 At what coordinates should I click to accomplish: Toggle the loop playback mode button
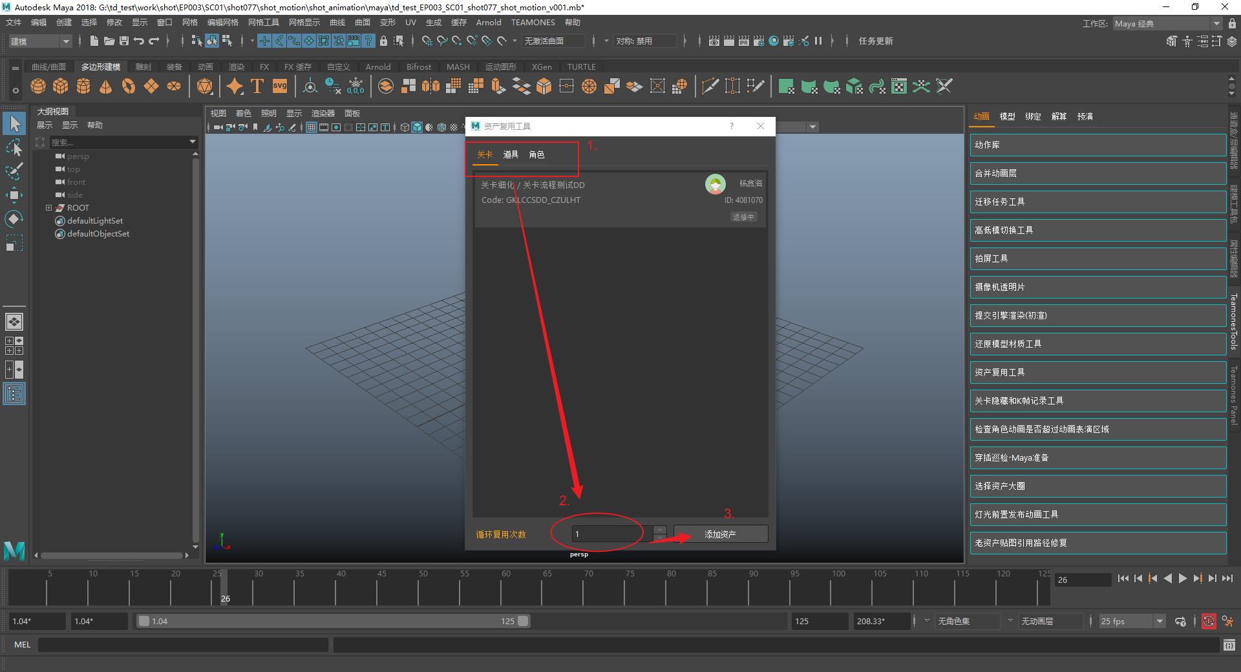pyautogui.click(x=1180, y=622)
